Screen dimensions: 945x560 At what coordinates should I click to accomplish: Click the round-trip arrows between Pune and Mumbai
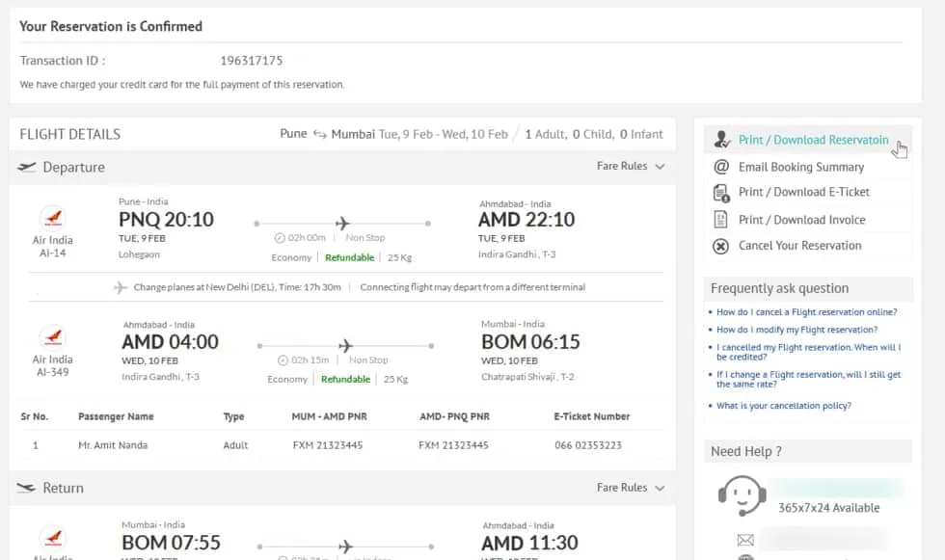click(319, 134)
